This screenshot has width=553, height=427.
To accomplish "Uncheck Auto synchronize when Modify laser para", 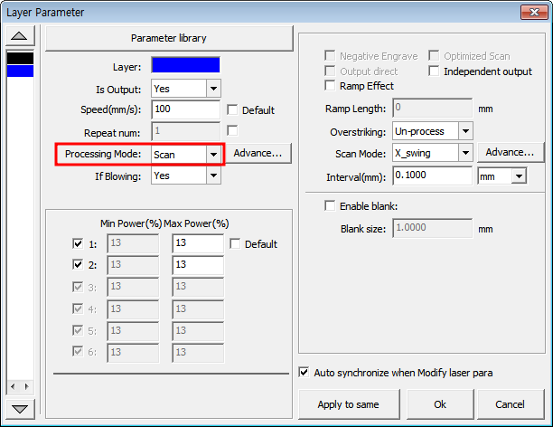I will click(x=304, y=372).
